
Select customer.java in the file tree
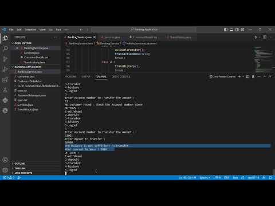pos(26,77)
